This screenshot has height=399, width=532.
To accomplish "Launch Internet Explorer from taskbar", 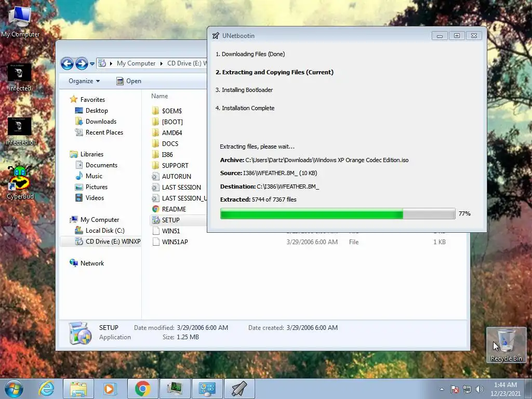I will [x=46, y=389].
